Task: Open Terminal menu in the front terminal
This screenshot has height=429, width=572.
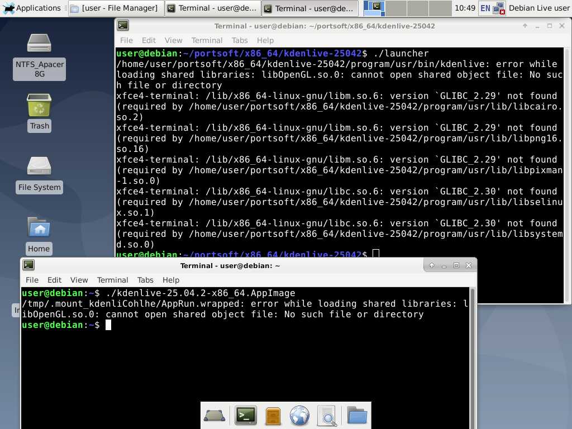Action: (x=112, y=280)
